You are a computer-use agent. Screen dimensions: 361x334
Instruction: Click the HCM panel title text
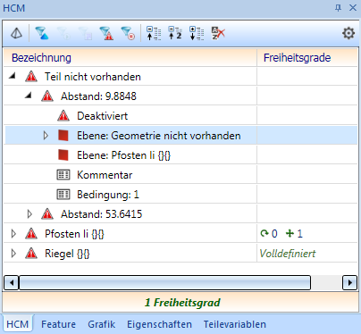[14, 8]
